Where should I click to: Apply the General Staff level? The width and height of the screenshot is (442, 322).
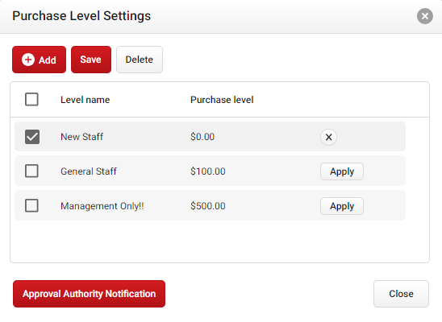click(342, 171)
